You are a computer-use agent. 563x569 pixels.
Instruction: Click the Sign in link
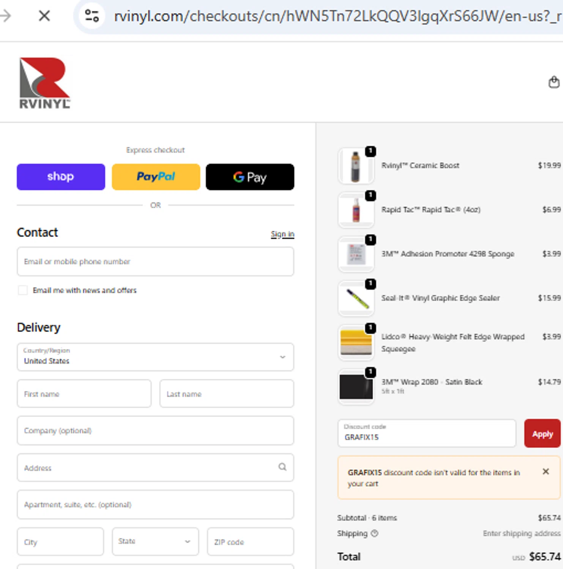pos(282,234)
